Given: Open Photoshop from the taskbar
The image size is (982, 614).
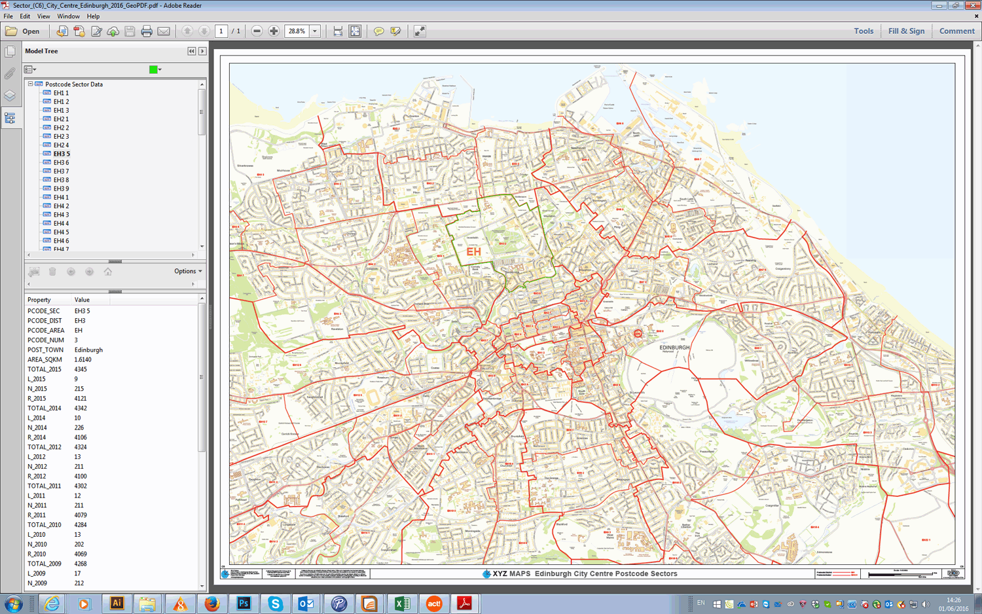Looking at the screenshot, I should click(244, 604).
